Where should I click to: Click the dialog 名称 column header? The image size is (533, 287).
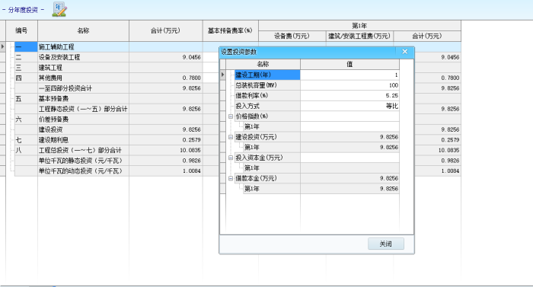coord(263,64)
